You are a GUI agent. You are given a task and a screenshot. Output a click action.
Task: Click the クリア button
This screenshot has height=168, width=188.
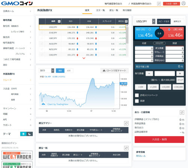click(x=180, y=80)
